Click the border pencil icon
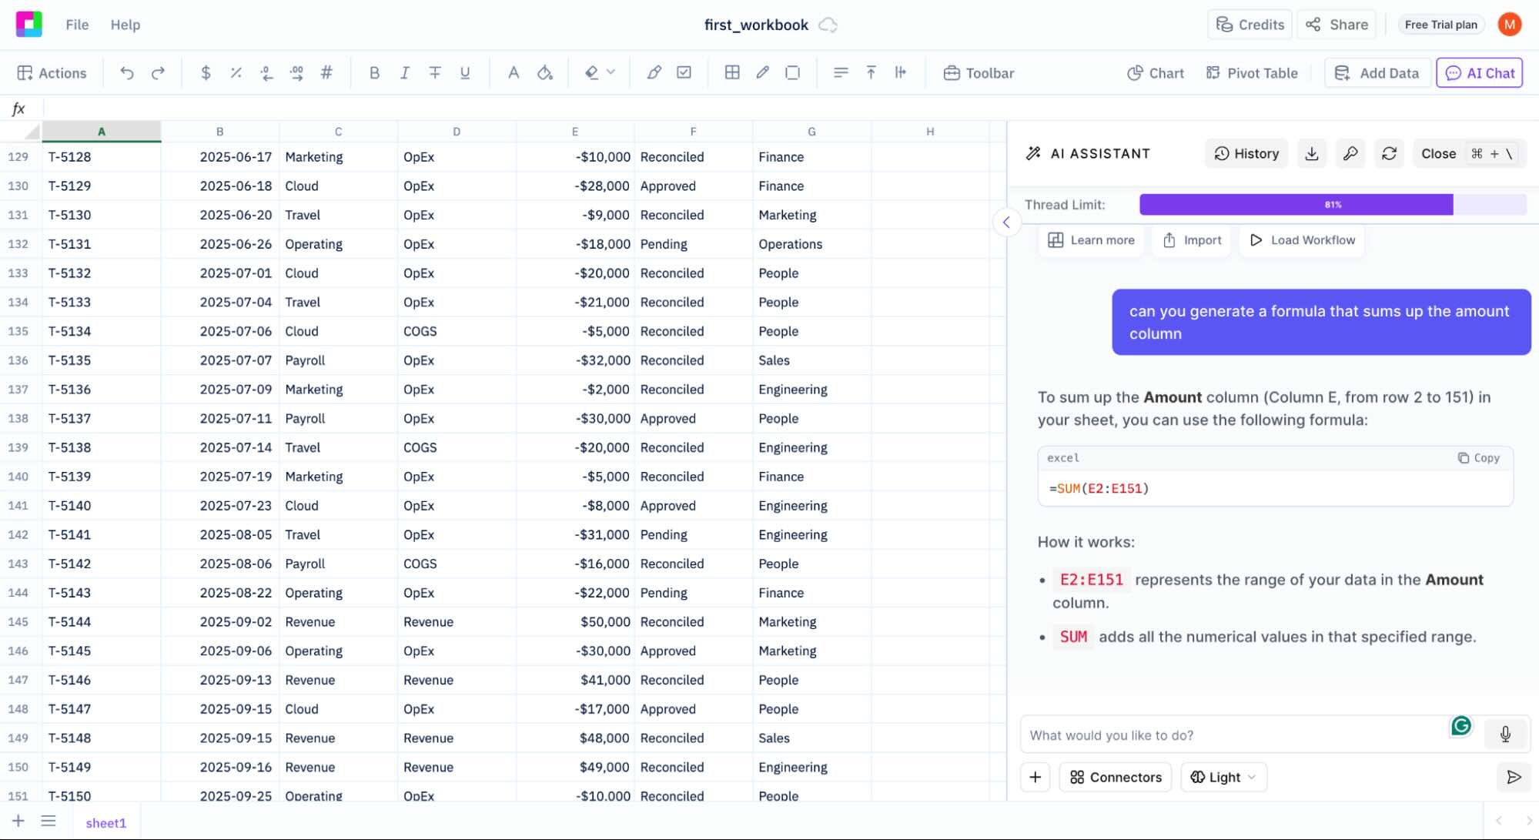The image size is (1539, 840). 762,73
